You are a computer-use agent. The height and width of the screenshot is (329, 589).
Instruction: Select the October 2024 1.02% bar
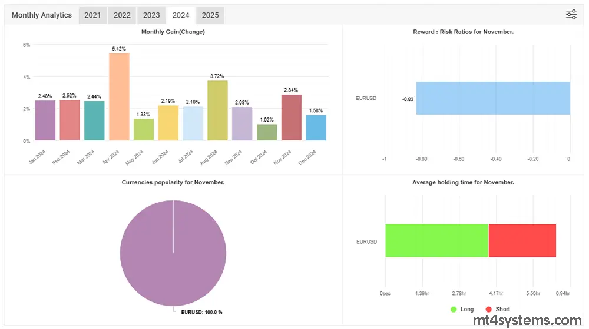point(267,132)
